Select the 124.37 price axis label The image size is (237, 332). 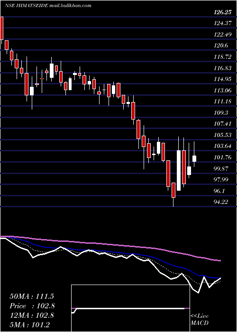[x=222, y=23]
